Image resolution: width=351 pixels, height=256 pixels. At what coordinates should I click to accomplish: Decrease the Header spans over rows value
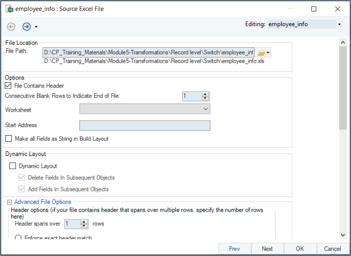84,226
